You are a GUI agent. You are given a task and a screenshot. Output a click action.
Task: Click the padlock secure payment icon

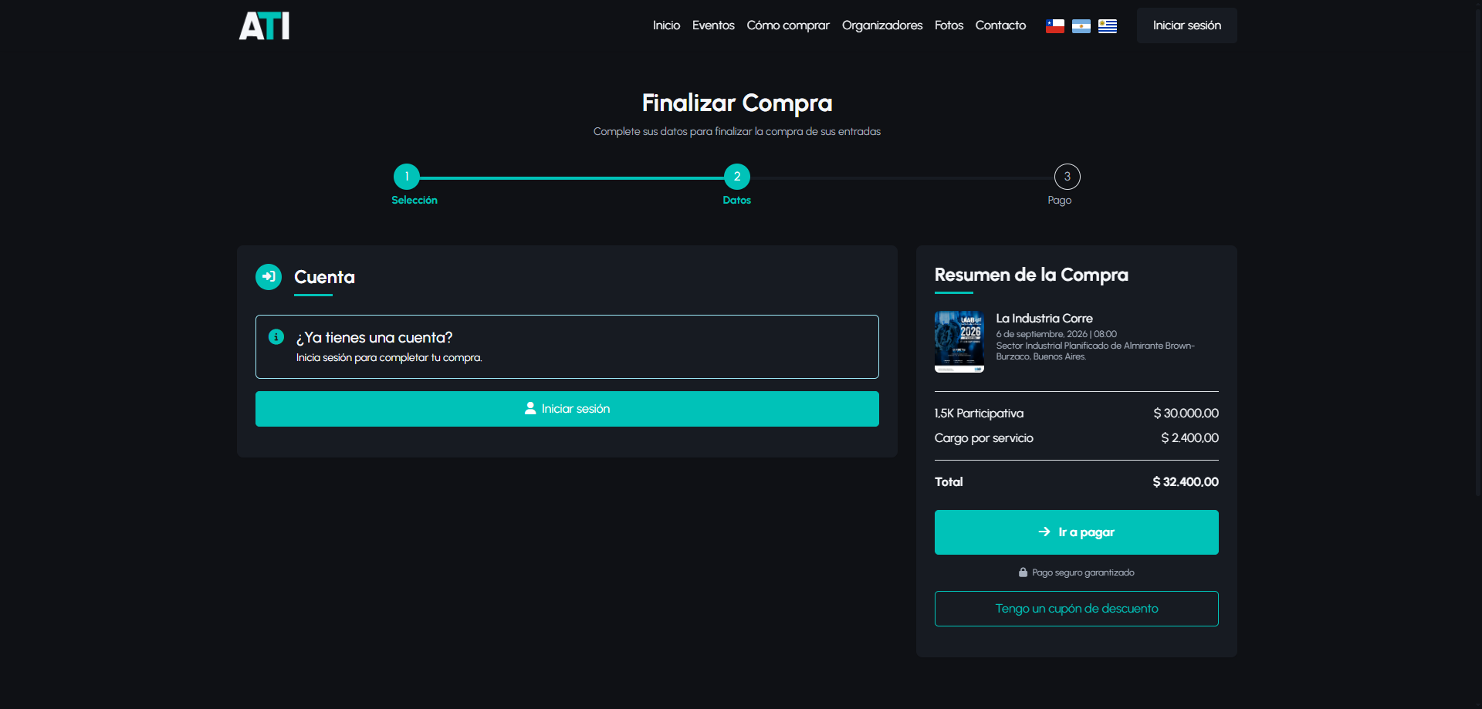pos(1023,572)
